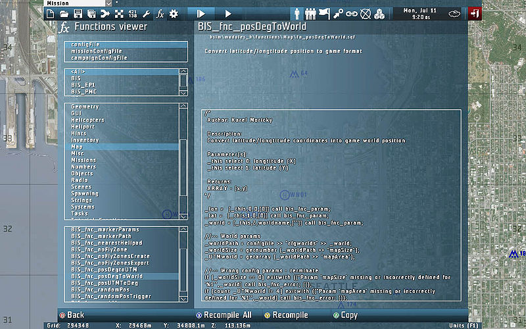Image resolution: width=526 pixels, height=329 pixels.
Task: Click Units (F1) in status bar
Action: 464,326
